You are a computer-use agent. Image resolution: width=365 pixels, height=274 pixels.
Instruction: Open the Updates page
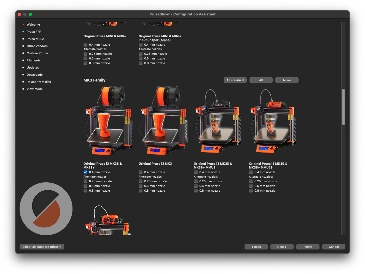pos(33,67)
